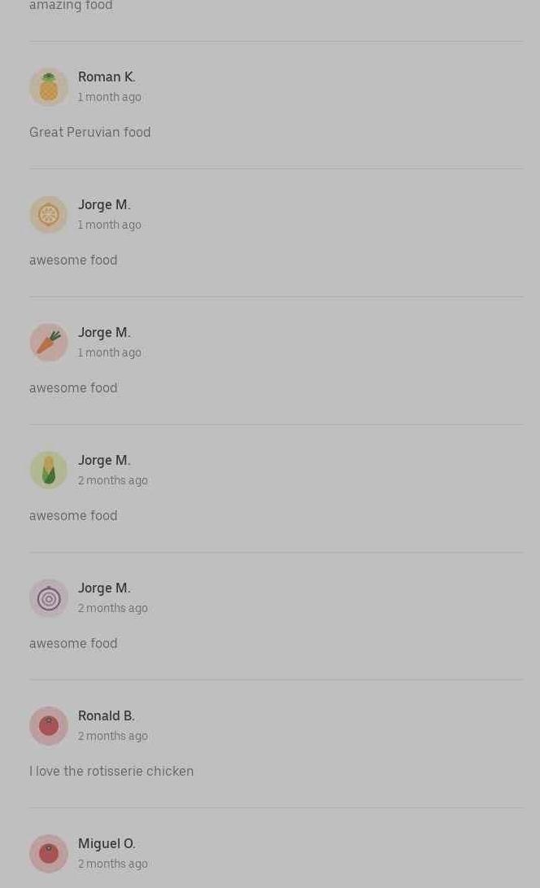This screenshot has height=888, width=540.
Task: Click the Ronald B. reviewer name
Action: coord(107,715)
